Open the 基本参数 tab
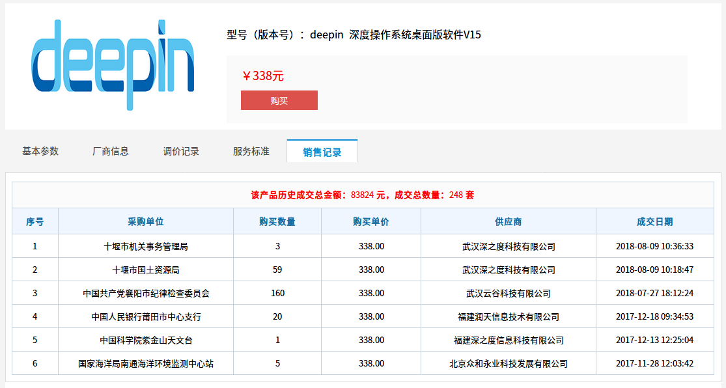Image resolution: width=726 pixels, height=388 pixels. click(x=40, y=152)
